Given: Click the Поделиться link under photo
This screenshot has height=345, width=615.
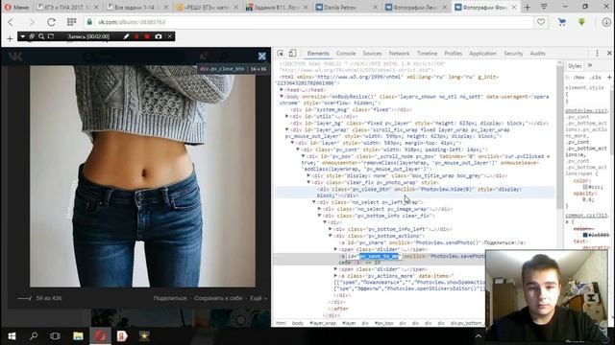Looking at the screenshot, I should click(170, 298).
